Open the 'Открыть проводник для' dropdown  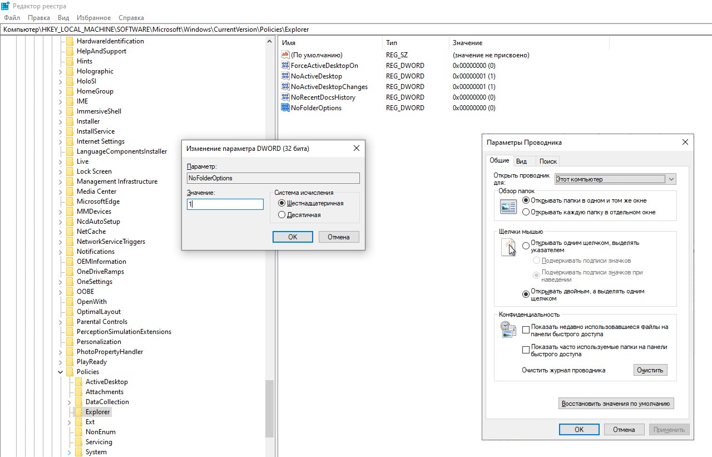[x=615, y=179]
